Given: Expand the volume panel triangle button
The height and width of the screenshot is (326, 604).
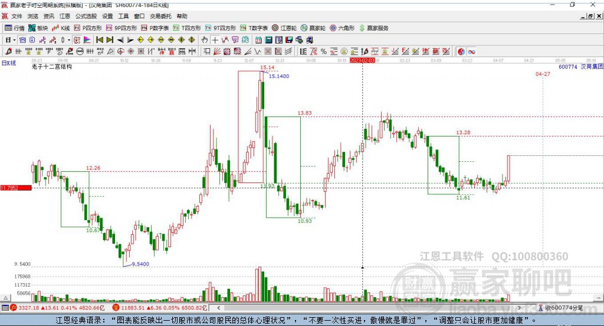Looking at the screenshot, I should pyautogui.click(x=5, y=298).
